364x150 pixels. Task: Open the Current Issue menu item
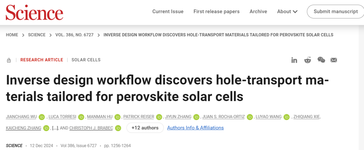pos(168,11)
